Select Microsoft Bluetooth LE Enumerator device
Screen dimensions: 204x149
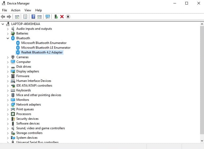[x=46, y=48]
